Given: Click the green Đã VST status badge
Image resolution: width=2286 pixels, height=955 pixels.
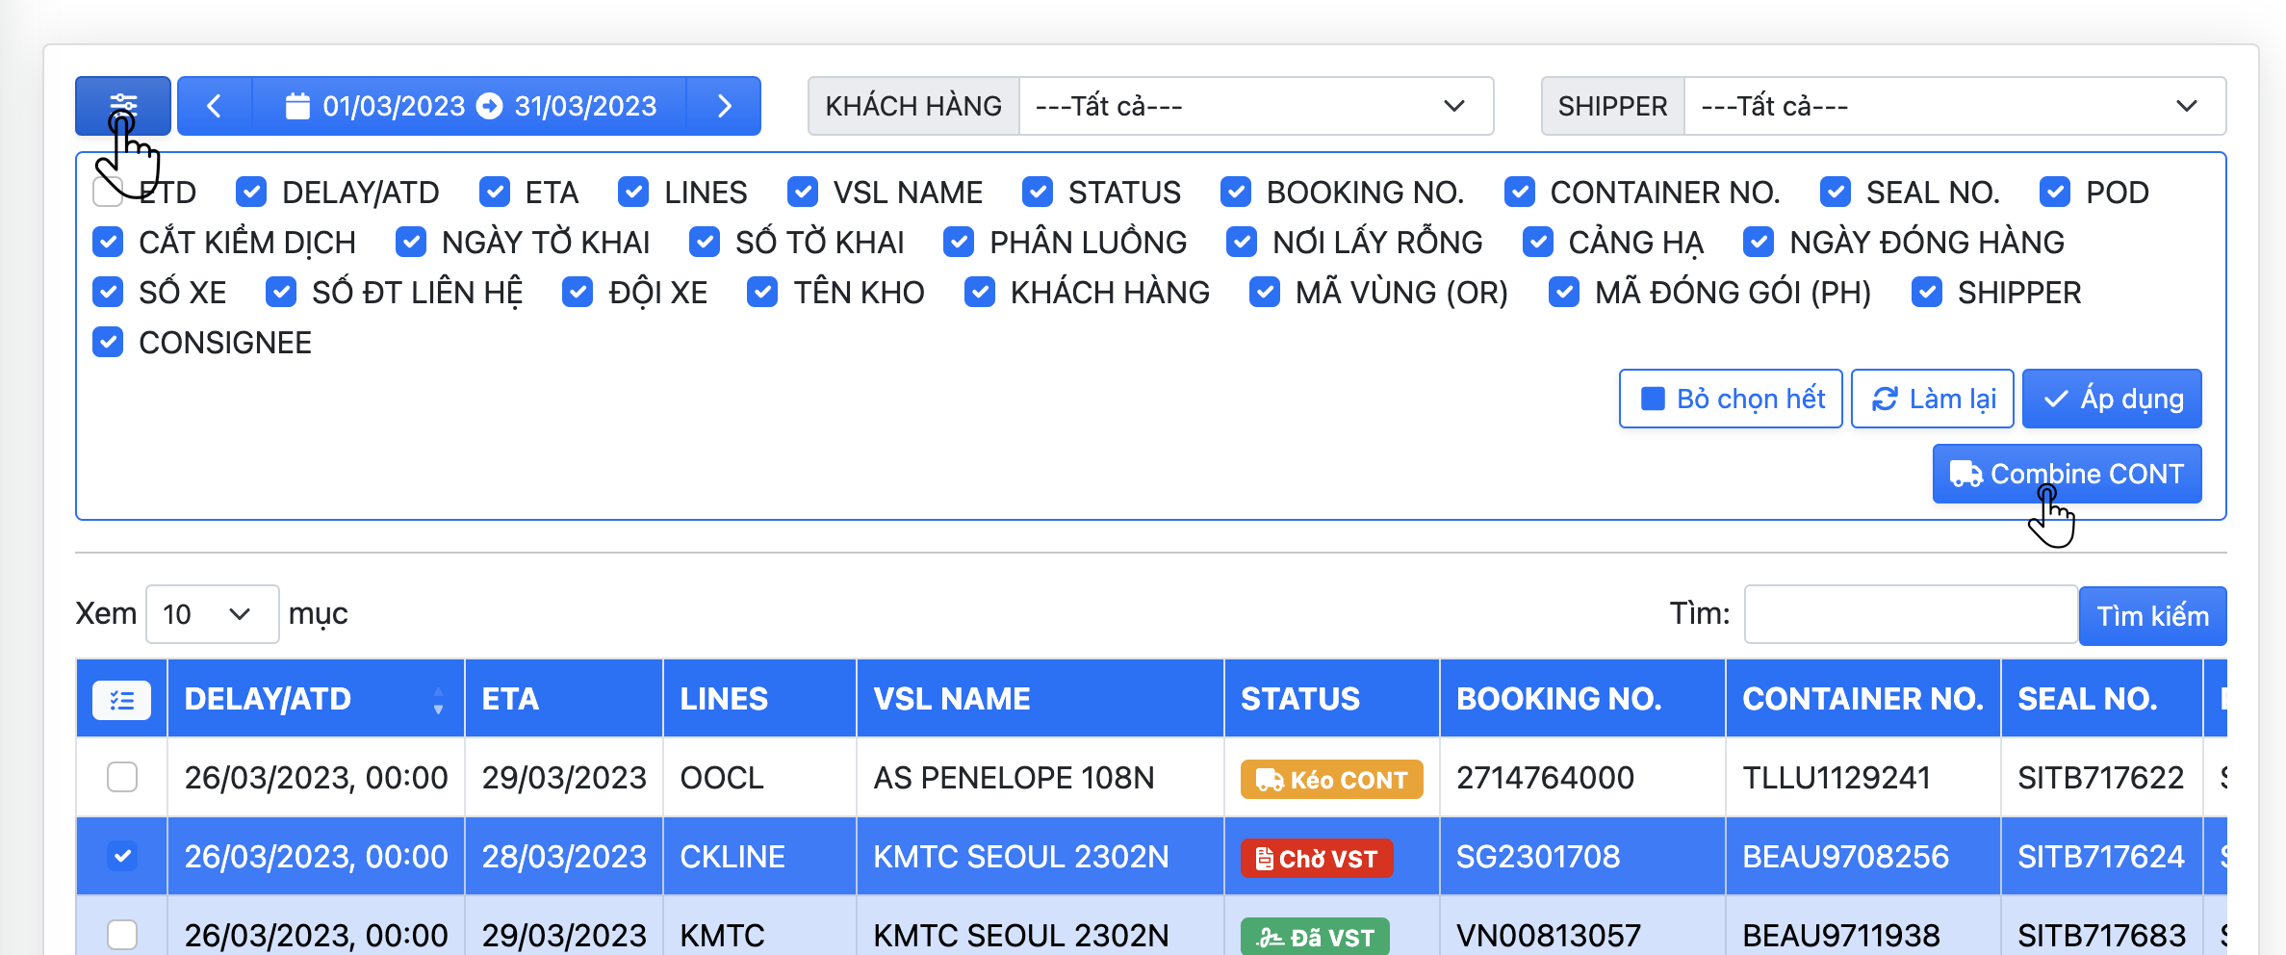Looking at the screenshot, I should [x=1314, y=937].
